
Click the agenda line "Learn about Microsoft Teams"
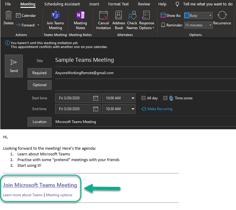coord(44,154)
